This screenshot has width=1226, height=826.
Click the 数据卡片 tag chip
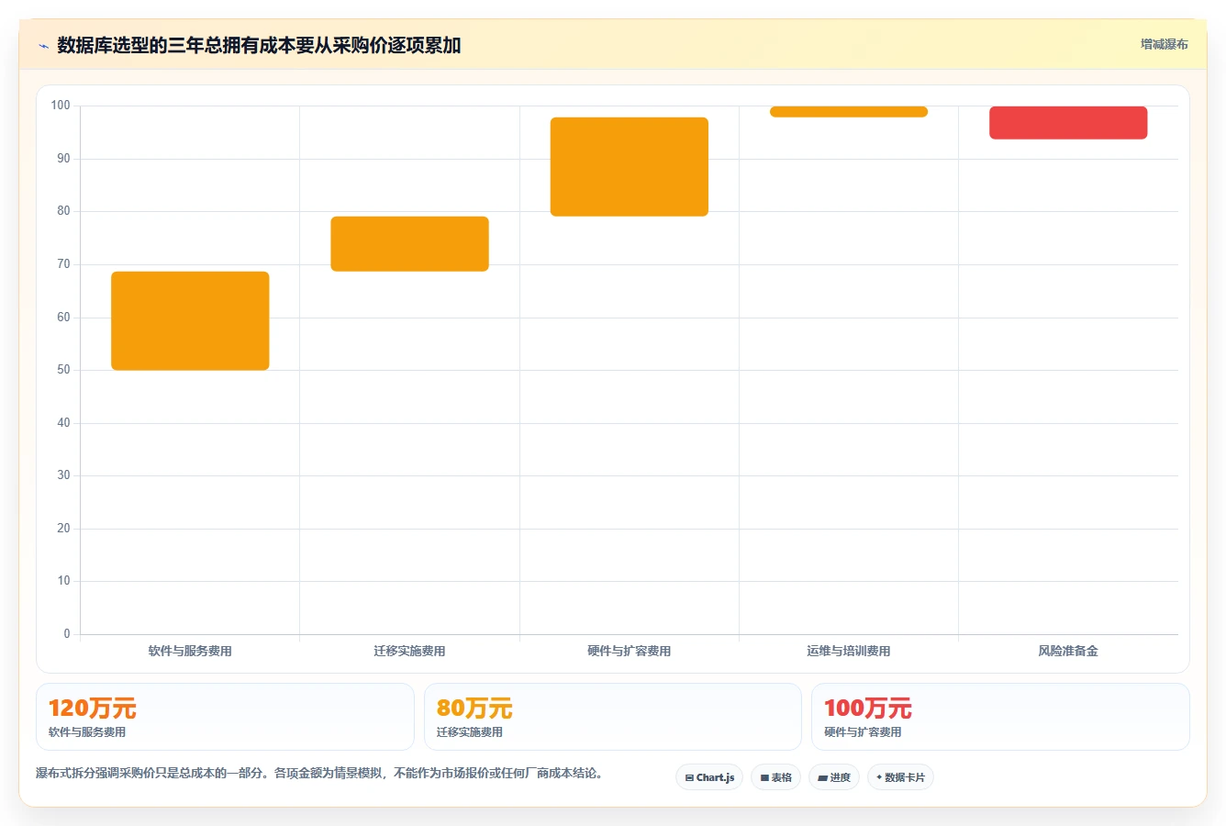(x=900, y=777)
